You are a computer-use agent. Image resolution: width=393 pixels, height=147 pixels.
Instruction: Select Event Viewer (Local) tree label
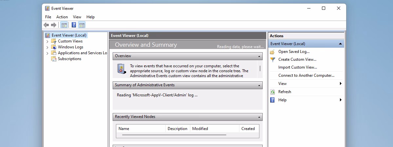69,35
